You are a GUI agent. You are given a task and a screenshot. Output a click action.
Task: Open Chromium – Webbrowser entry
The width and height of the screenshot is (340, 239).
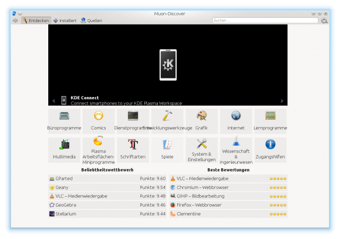click(x=228, y=187)
